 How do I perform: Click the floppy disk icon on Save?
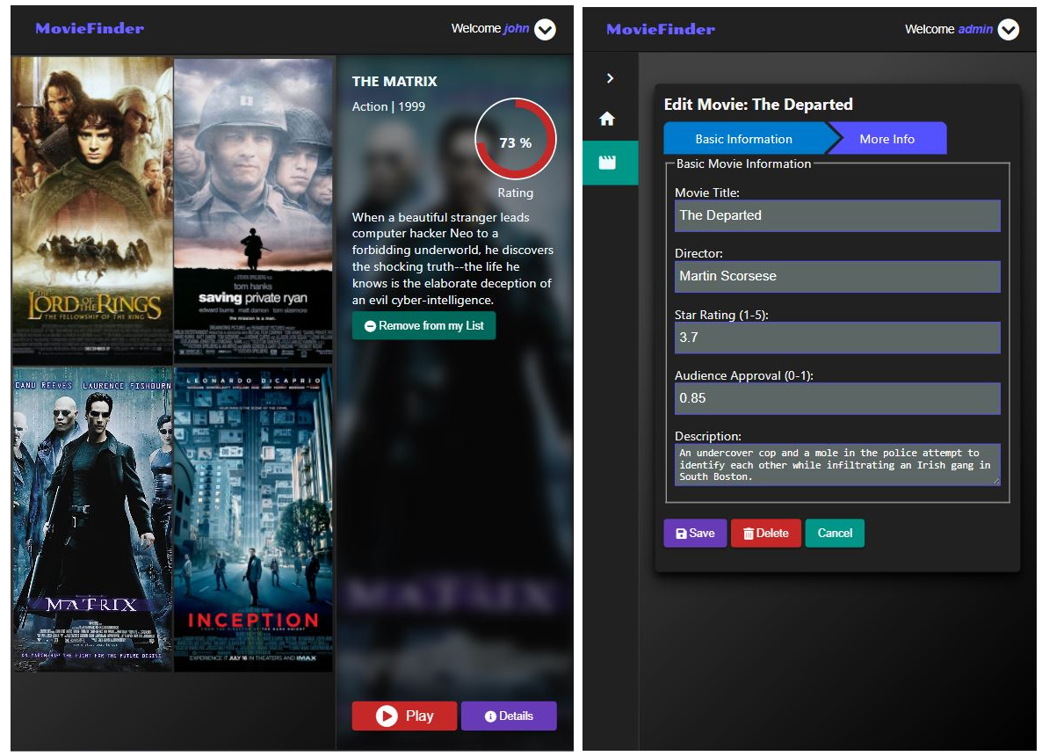[x=684, y=533]
